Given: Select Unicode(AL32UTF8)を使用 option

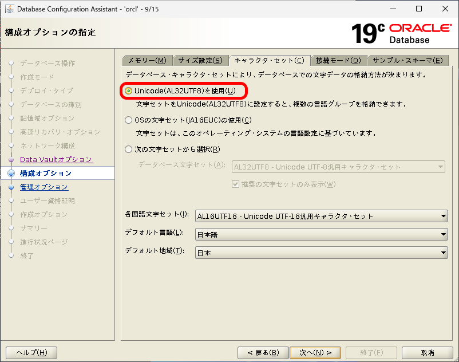Looking at the screenshot, I should [x=127, y=90].
